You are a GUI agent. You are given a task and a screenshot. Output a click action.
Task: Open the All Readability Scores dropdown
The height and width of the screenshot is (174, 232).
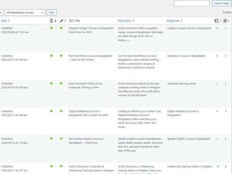click(25, 12)
